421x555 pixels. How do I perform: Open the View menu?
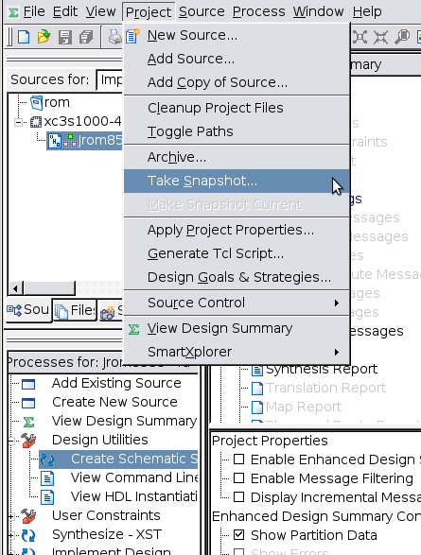click(100, 11)
